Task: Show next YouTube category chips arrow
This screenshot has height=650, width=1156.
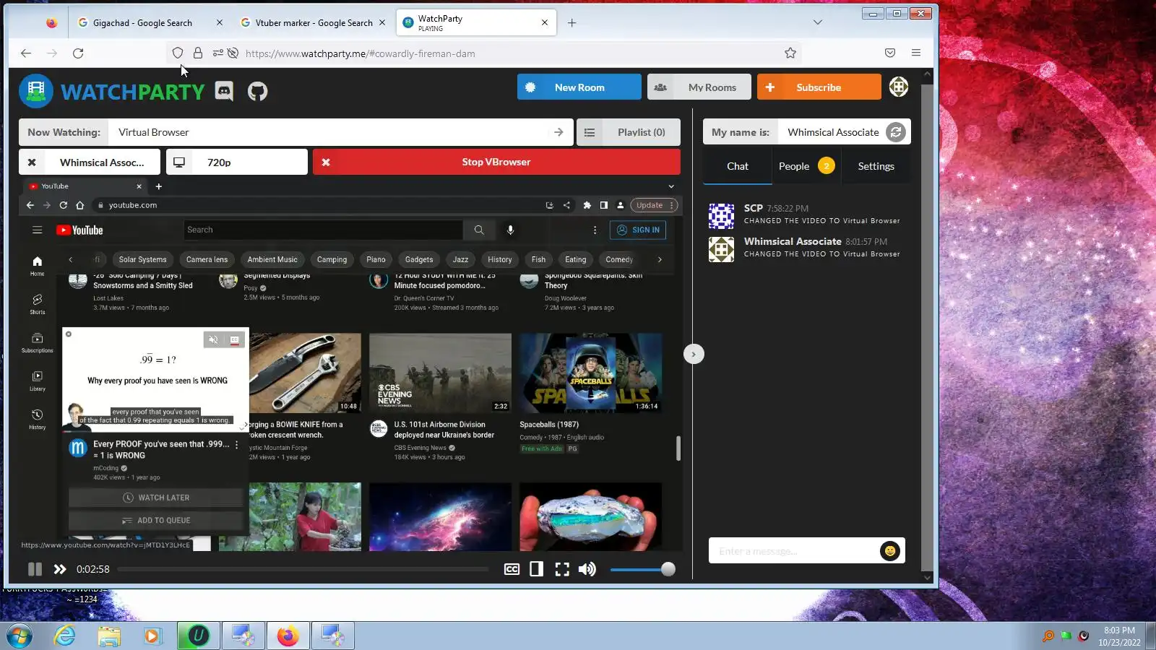Action: pyautogui.click(x=660, y=259)
